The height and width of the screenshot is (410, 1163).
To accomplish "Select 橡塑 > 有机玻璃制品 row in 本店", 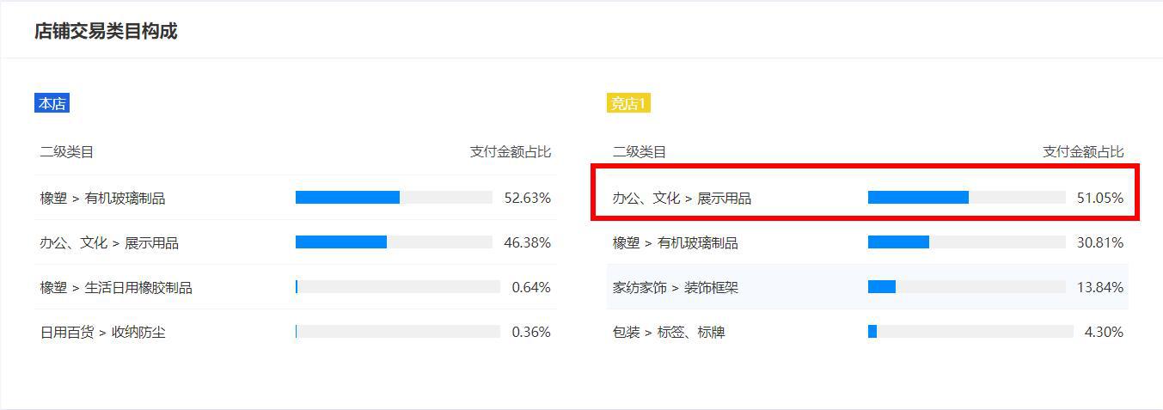I will click(x=296, y=198).
